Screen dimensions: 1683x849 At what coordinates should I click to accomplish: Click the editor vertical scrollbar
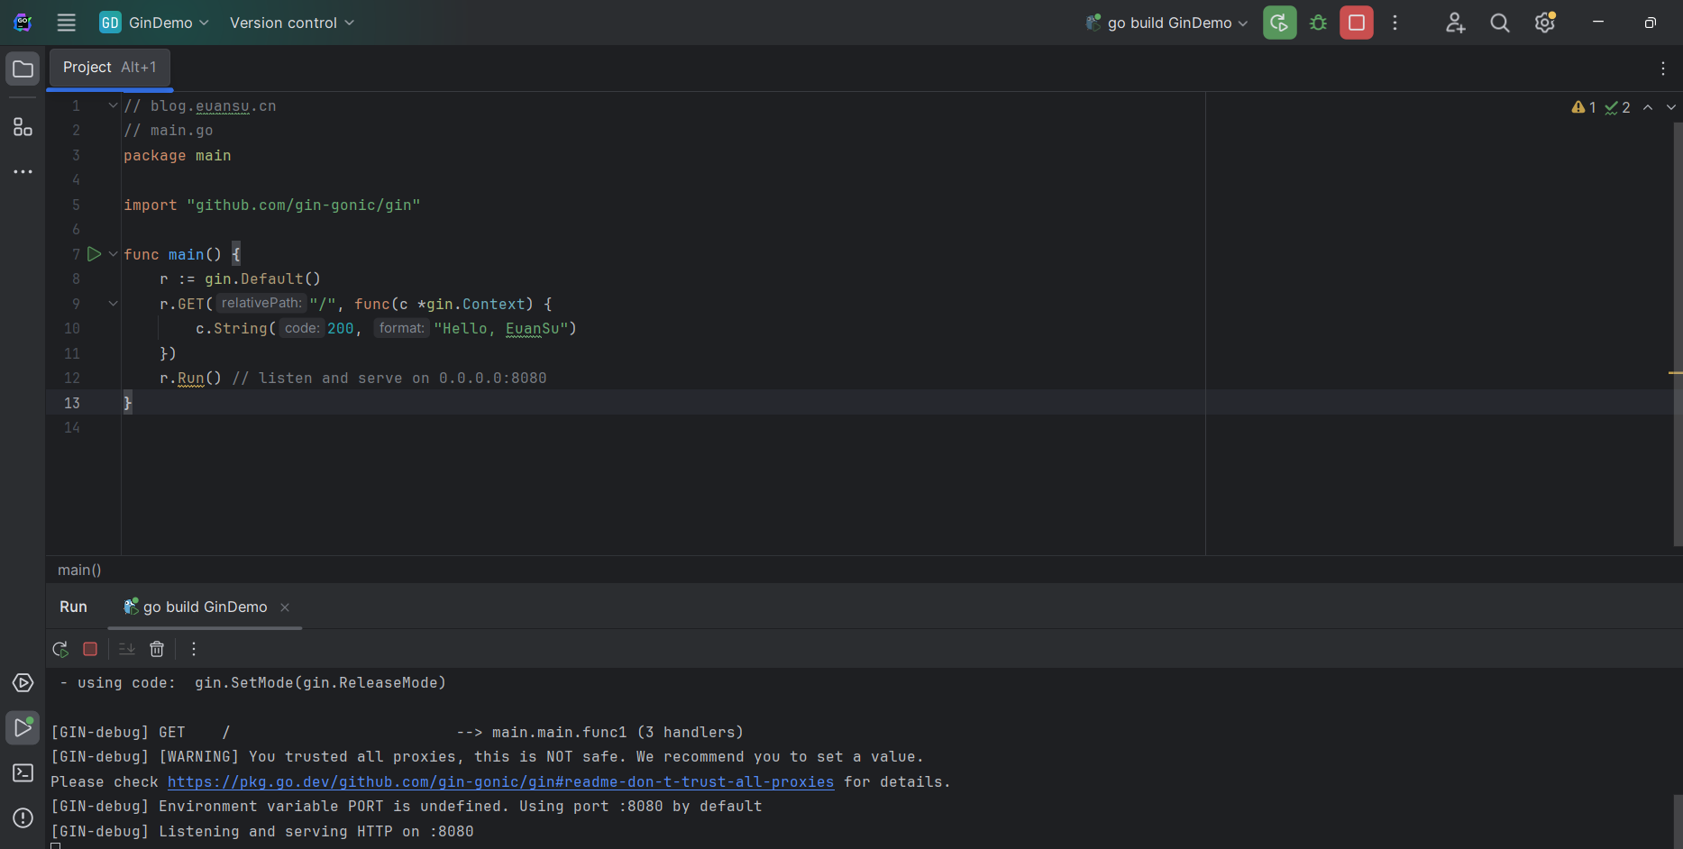(x=1678, y=333)
